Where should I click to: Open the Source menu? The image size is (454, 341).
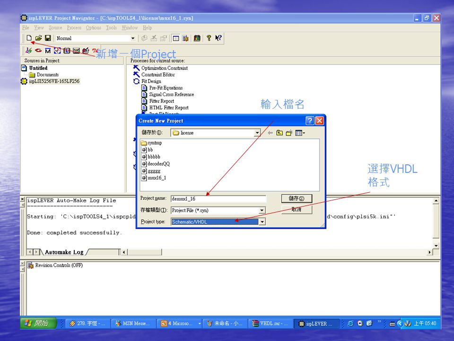[55, 27]
